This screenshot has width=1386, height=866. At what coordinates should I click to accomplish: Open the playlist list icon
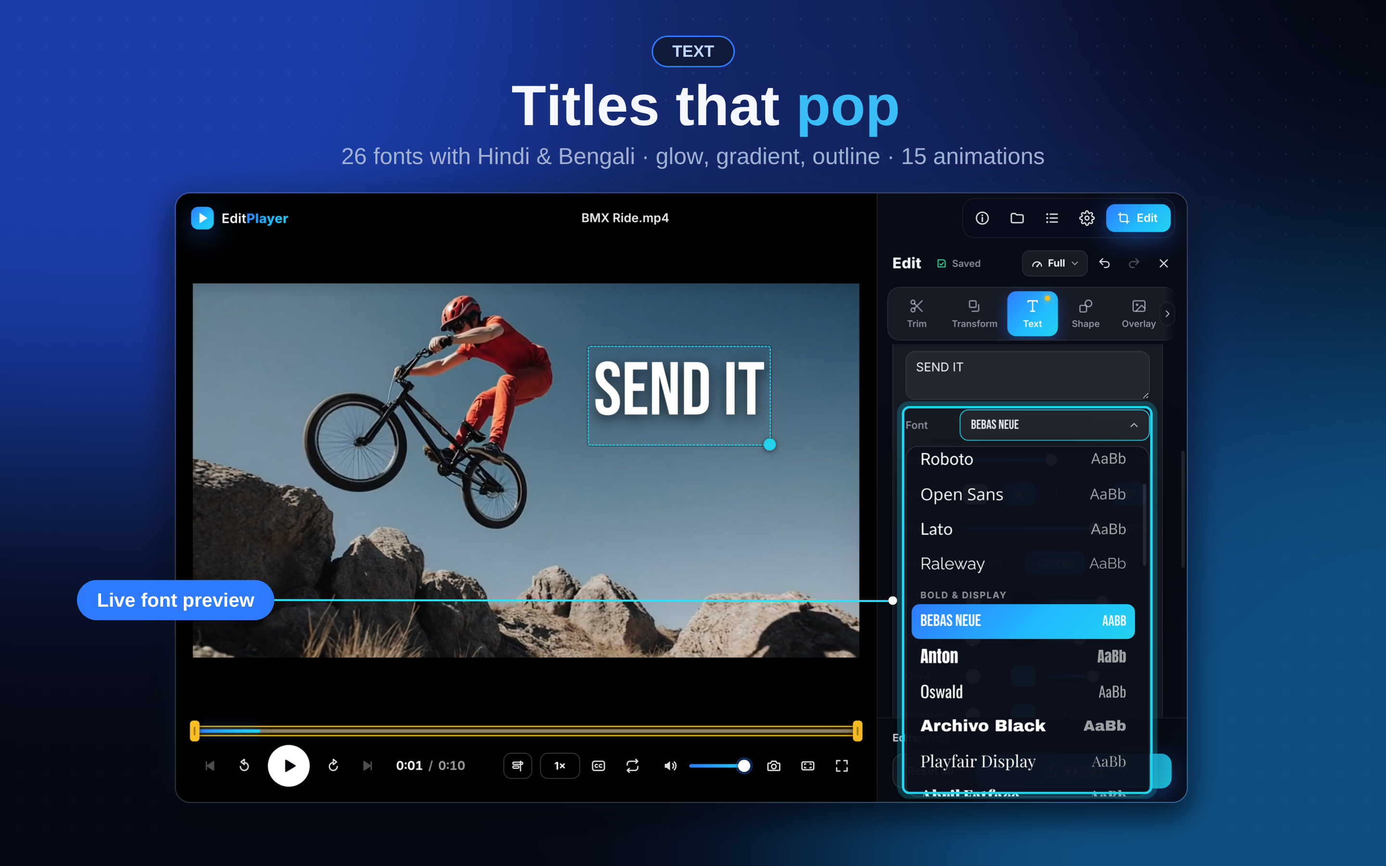point(1052,218)
